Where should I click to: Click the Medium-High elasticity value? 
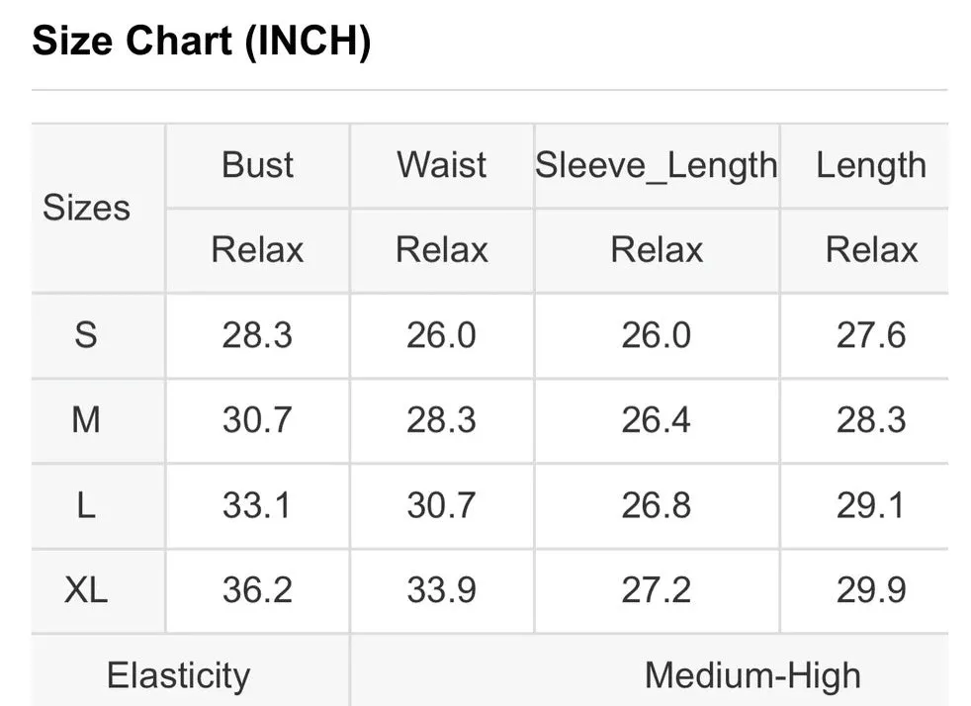tap(753, 675)
